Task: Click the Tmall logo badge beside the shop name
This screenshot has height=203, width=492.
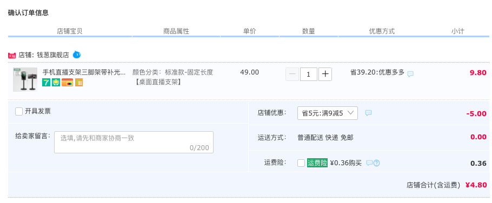Action: click(x=11, y=56)
